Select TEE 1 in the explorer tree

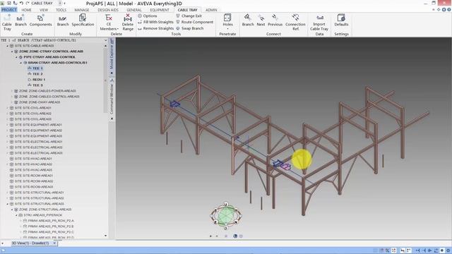click(x=35, y=68)
